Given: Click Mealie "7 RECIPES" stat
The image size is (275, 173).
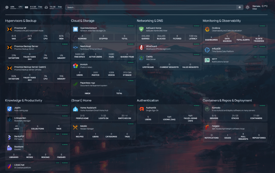Looking at the screenshot, I should pos(80,135).
